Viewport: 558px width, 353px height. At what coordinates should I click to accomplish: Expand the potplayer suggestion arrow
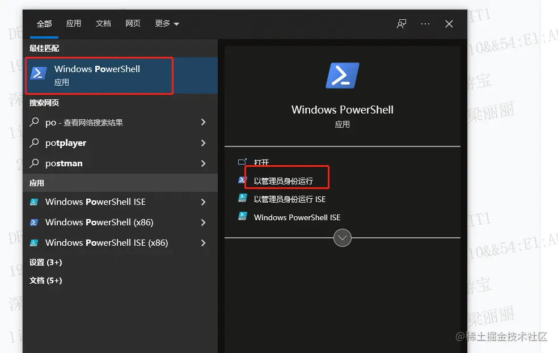coord(203,143)
